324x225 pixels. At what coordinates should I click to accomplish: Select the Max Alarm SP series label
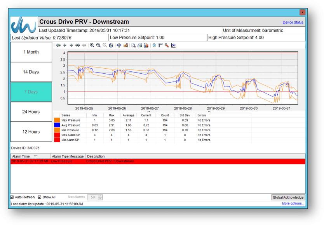(x=70, y=135)
